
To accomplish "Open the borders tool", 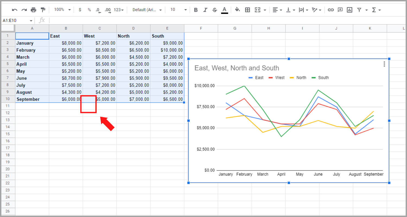I will 247,9.
